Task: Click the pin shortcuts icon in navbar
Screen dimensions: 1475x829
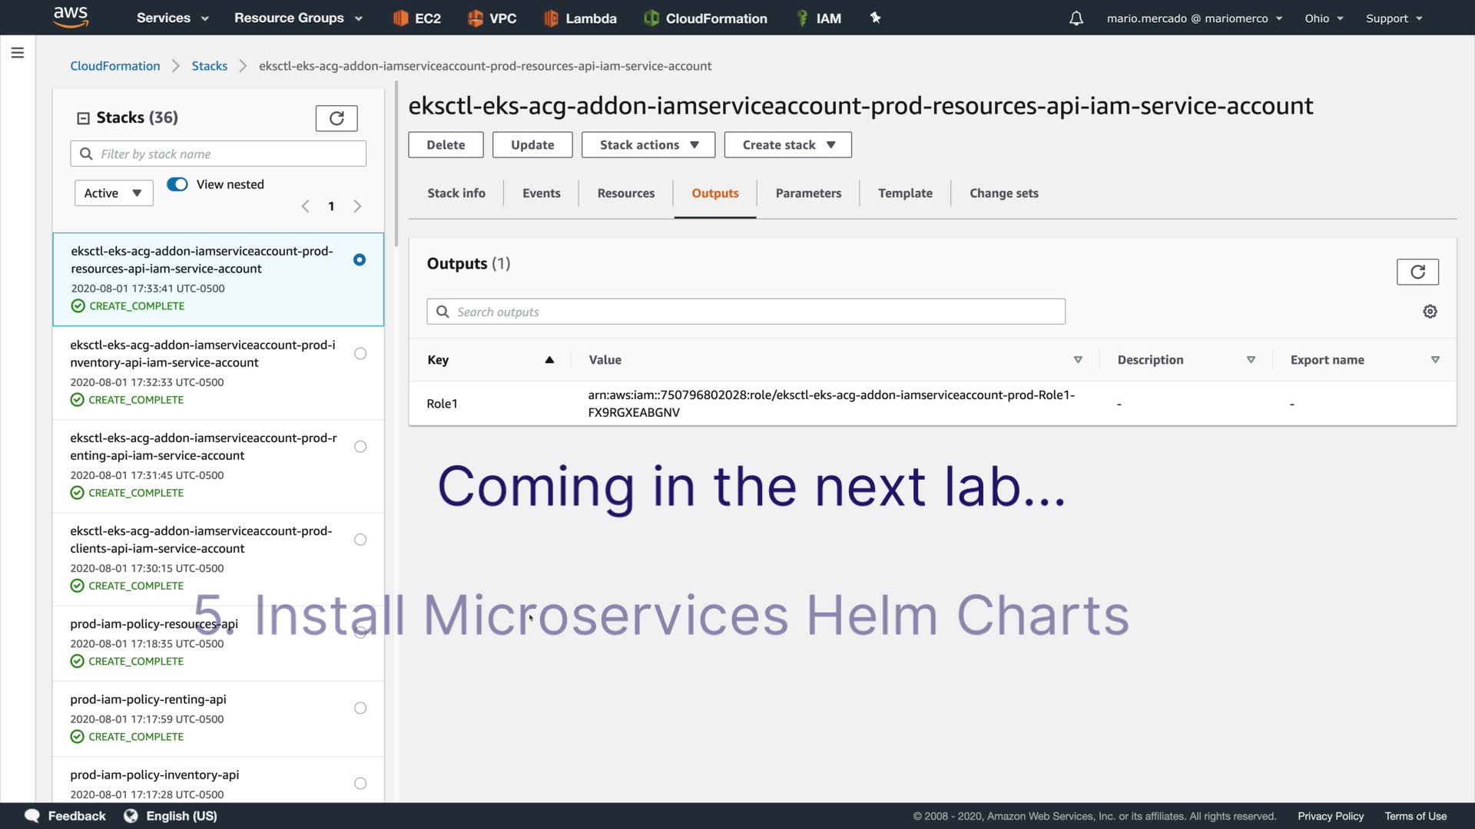Action: click(875, 18)
